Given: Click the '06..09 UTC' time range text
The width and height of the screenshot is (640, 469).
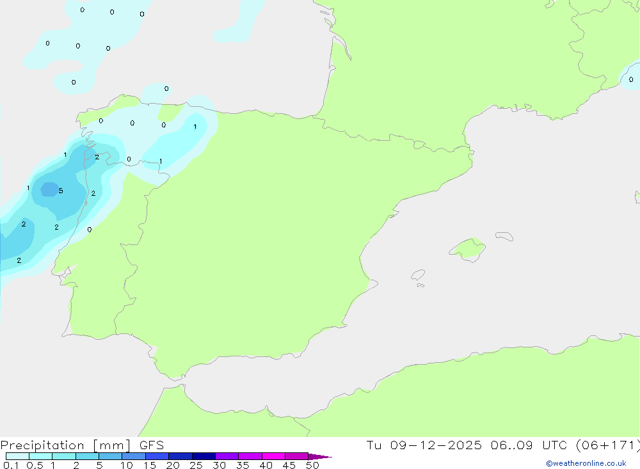Looking at the screenshot, I should 529,445.
